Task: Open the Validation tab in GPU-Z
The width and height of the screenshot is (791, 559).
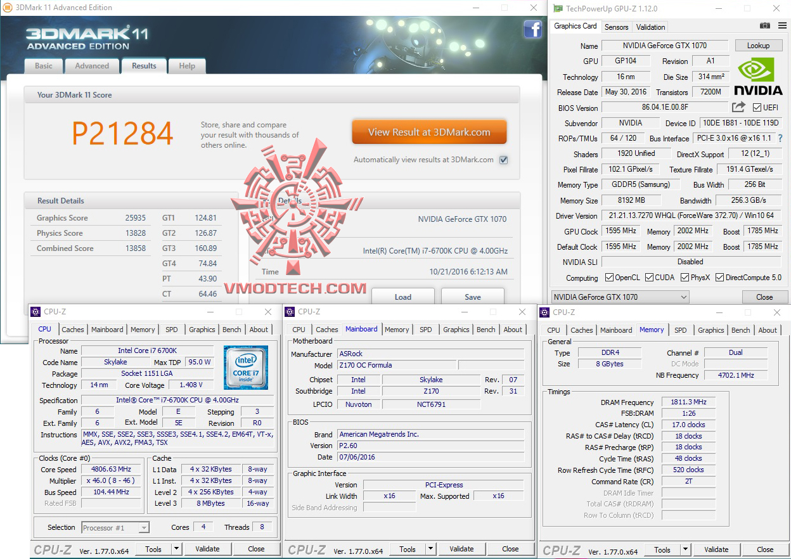Action: (650, 27)
